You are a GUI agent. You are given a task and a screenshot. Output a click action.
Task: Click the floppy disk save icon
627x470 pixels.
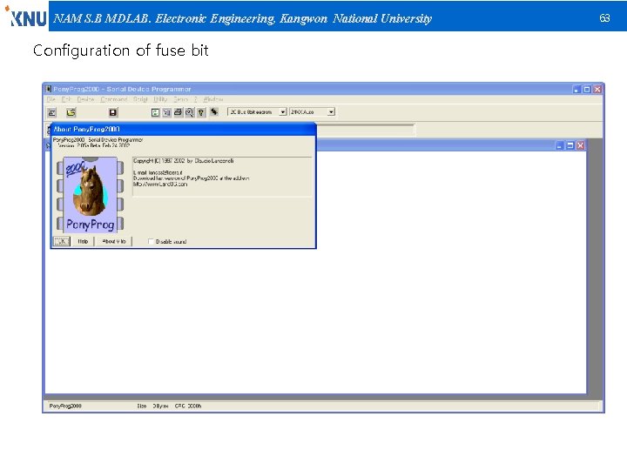(113, 112)
